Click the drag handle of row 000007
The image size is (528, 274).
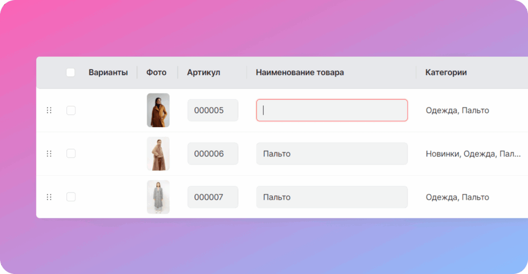pyautogui.click(x=49, y=197)
